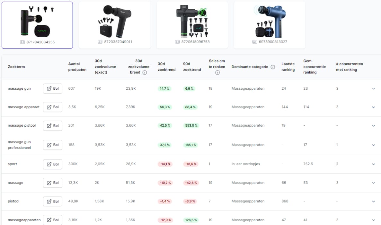381x225 pixels.
Task: Open 'pistool' search term on Bol
Action: point(53,202)
